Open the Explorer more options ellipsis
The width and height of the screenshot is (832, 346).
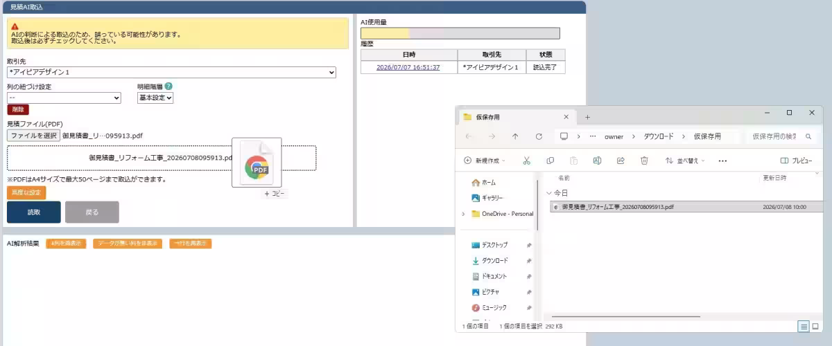pyautogui.click(x=722, y=161)
